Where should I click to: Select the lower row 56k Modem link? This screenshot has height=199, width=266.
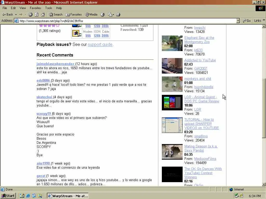[x=88, y=35]
